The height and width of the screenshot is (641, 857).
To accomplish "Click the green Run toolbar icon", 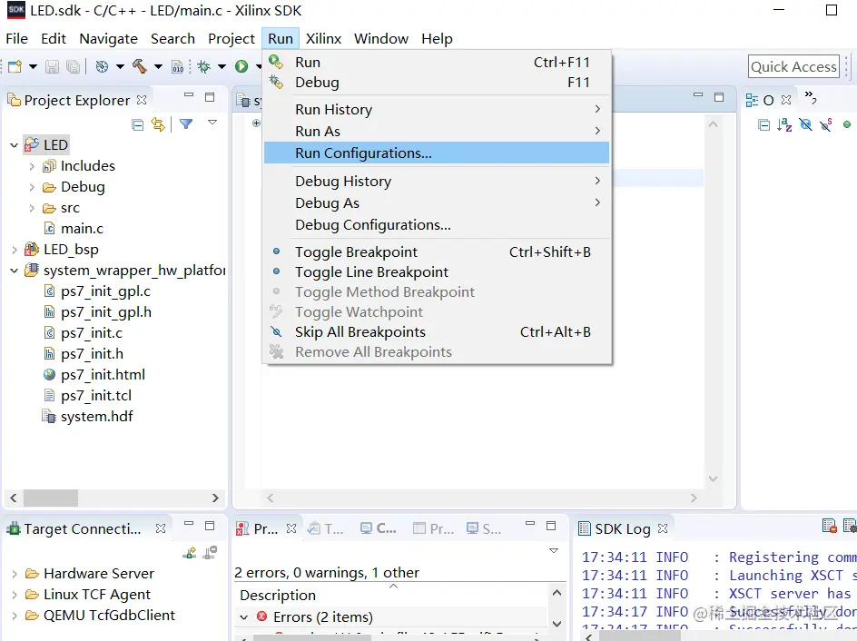I will [x=241, y=66].
